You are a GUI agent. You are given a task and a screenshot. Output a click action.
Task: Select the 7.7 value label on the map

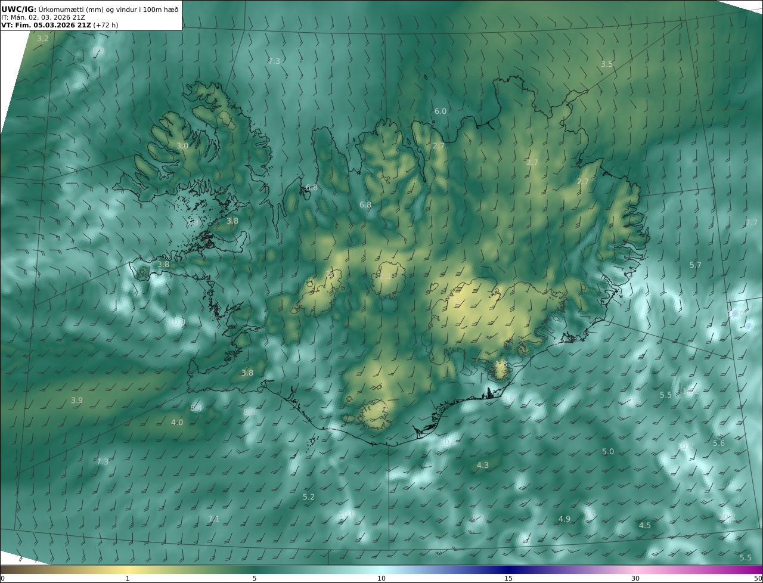click(752, 223)
